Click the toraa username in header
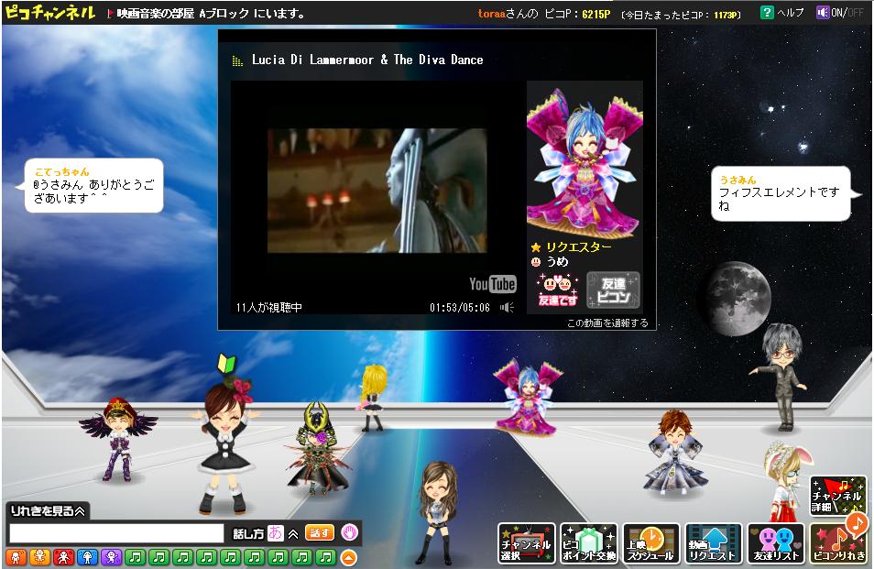Image resolution: width=874 pixels, height=569 pixels. pyautogui.click(x=491, y=14)
